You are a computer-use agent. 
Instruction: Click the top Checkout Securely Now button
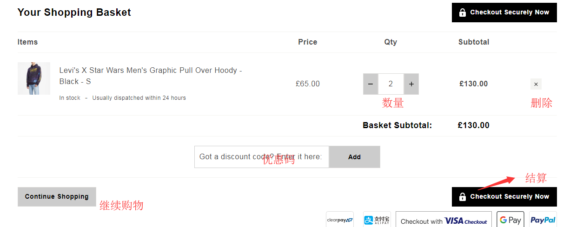(504, 13)
